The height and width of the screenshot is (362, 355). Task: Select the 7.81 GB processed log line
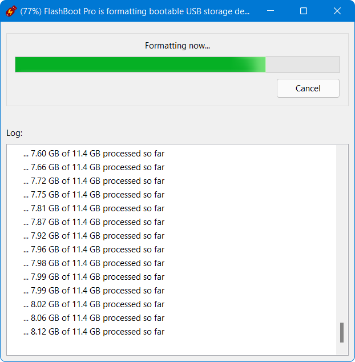pos(94,208)
